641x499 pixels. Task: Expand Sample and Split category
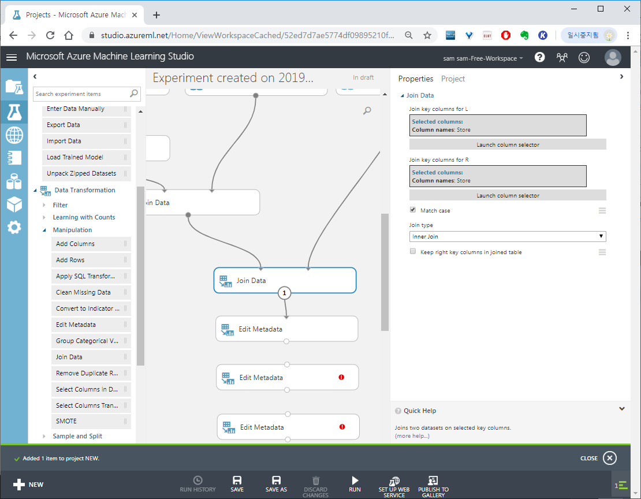coord(44,436)
